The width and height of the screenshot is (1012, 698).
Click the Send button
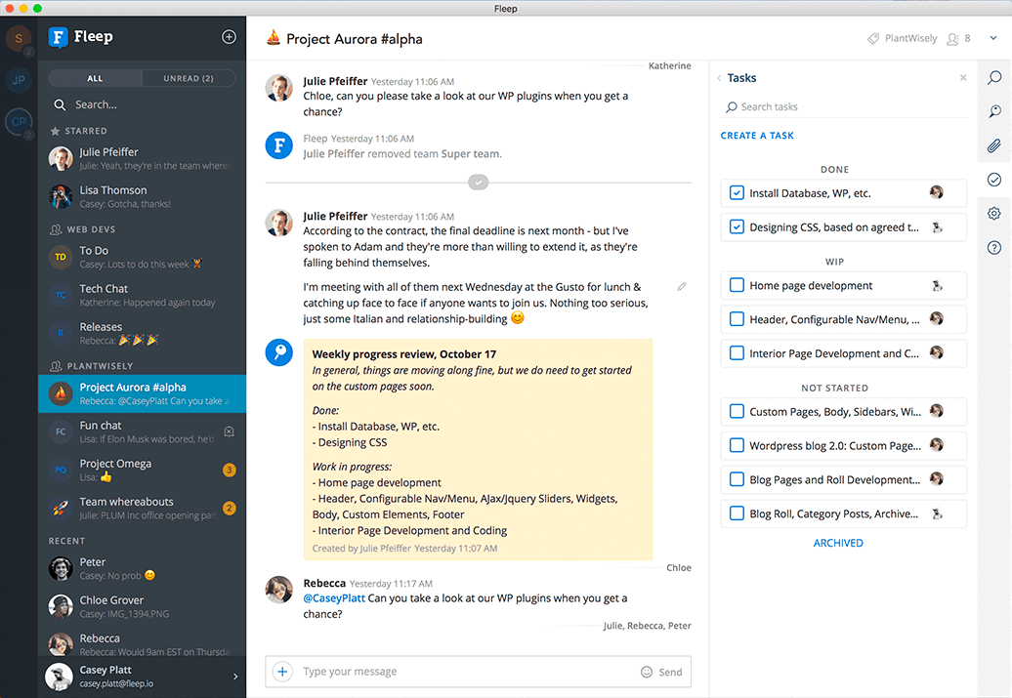tap(670, 673)
